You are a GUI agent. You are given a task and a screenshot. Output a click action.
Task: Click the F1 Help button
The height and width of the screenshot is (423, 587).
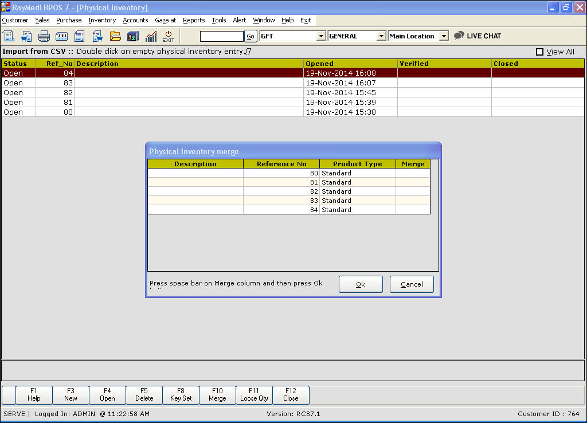click(x=34, y=394)
